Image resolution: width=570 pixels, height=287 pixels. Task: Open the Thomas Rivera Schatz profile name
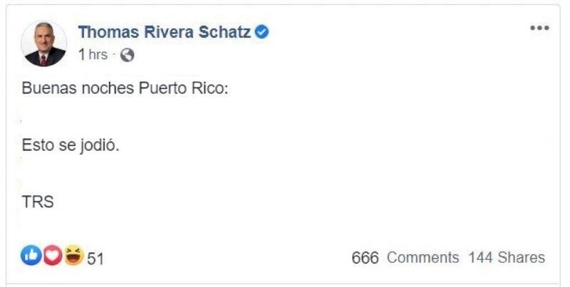coord(165,32)
